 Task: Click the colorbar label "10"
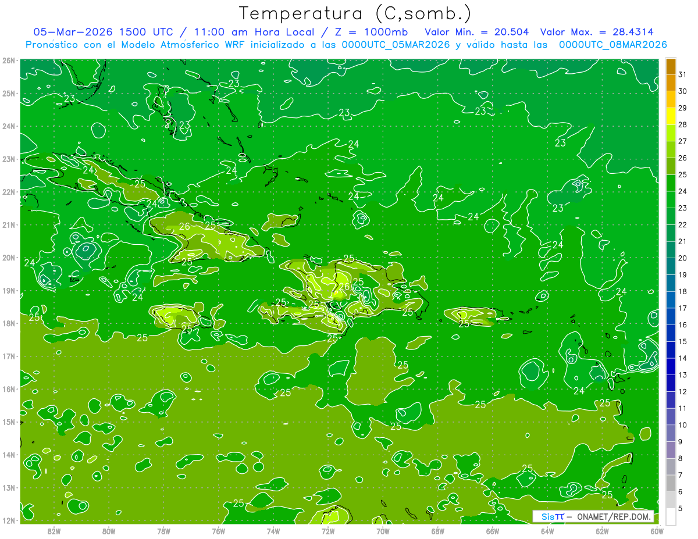coord(682,425)
